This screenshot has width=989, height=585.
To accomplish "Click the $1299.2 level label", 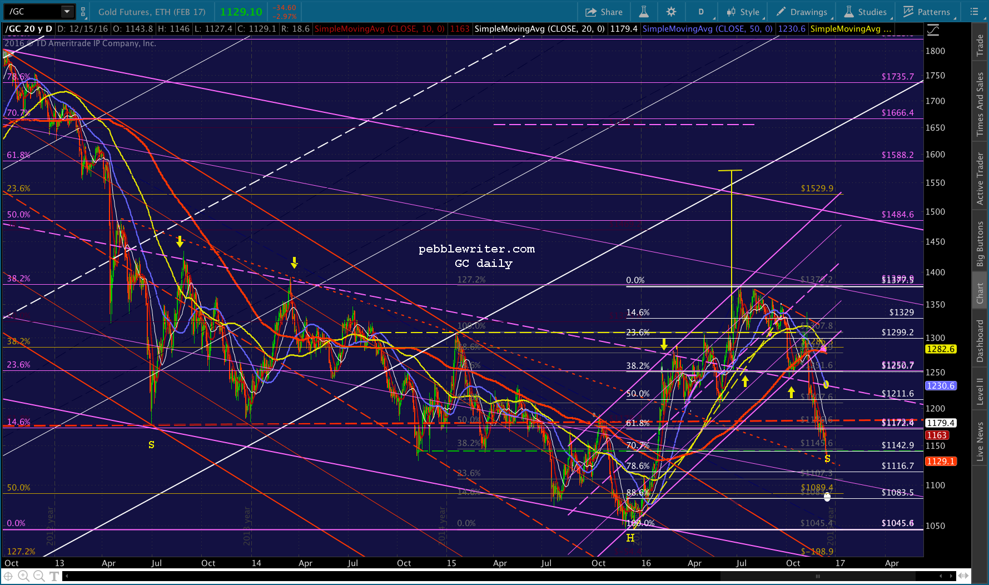I will coord(897,333).
